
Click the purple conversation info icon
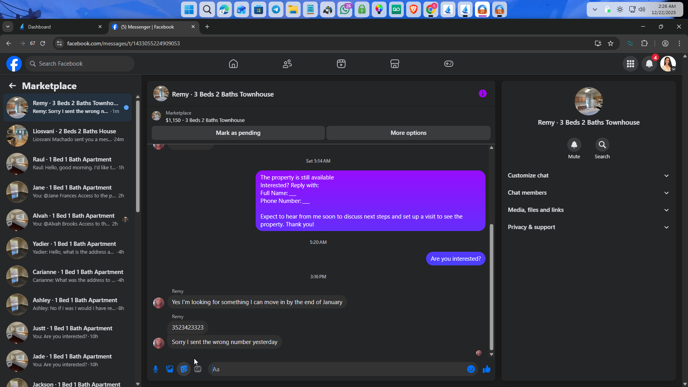(483, 93)
